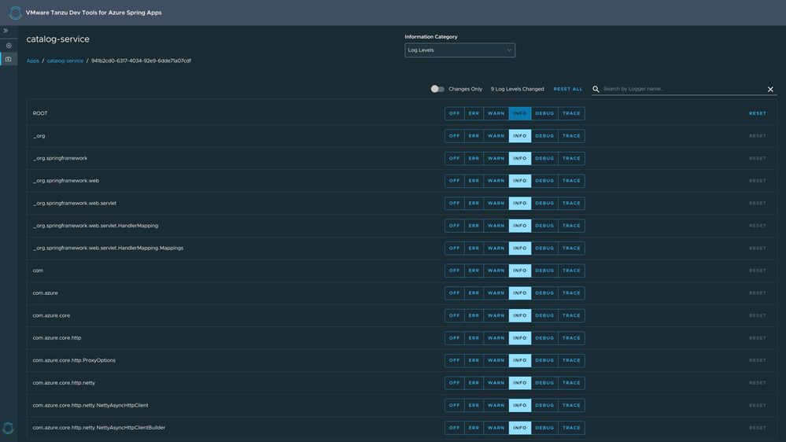Set com.azure logger to TRACE

(x=571, y=293)
